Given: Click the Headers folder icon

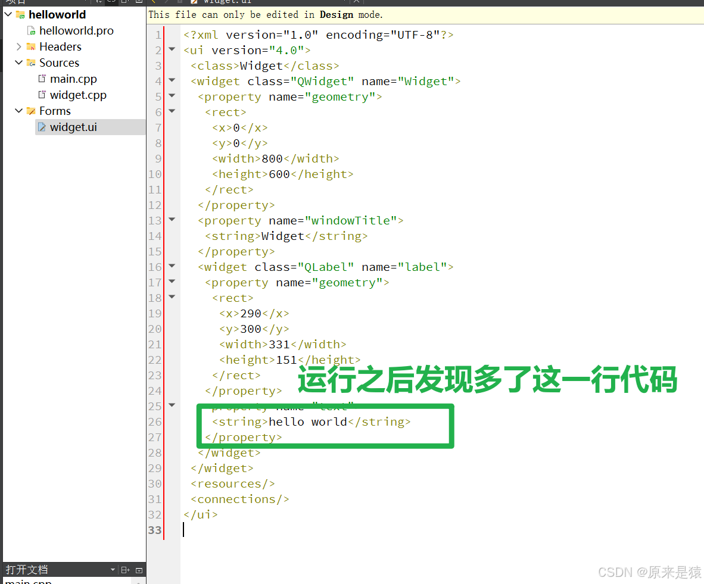Looking at the screenshot, I should 31,46.
